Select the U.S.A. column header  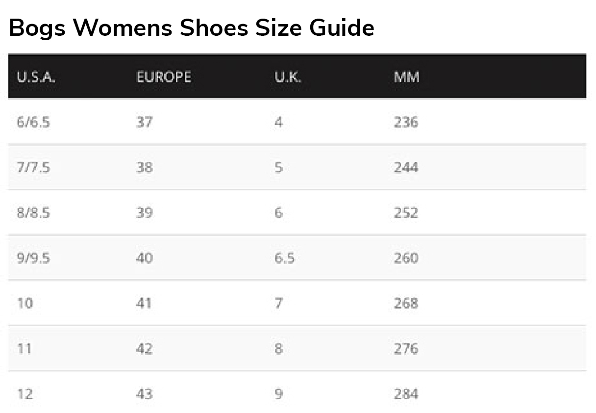(x=36, y=77)
